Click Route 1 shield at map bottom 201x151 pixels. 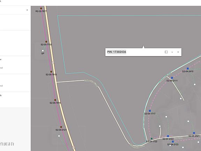(73, 148)
